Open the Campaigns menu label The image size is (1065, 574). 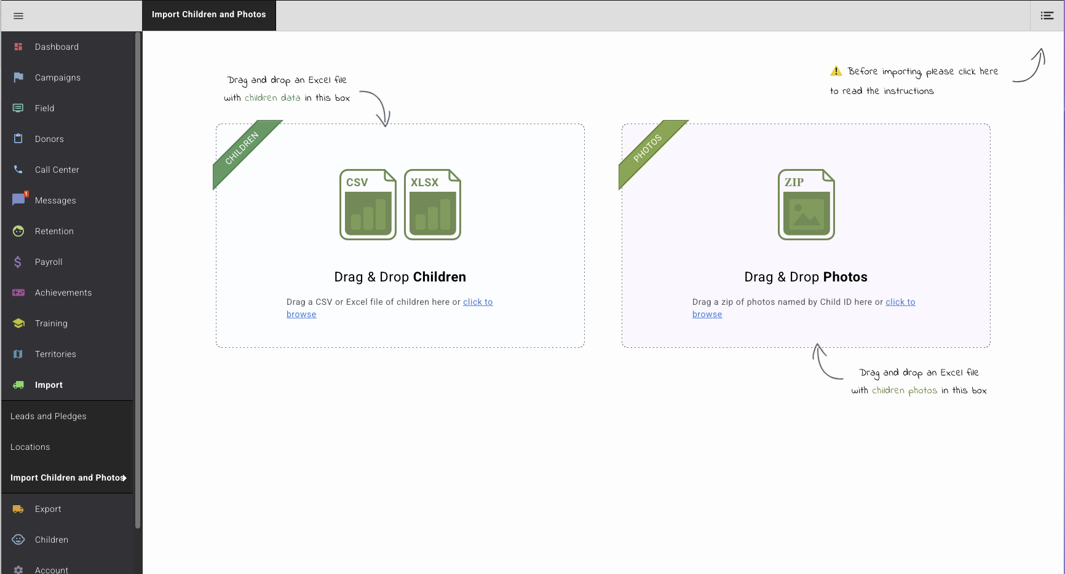point(58,77)
